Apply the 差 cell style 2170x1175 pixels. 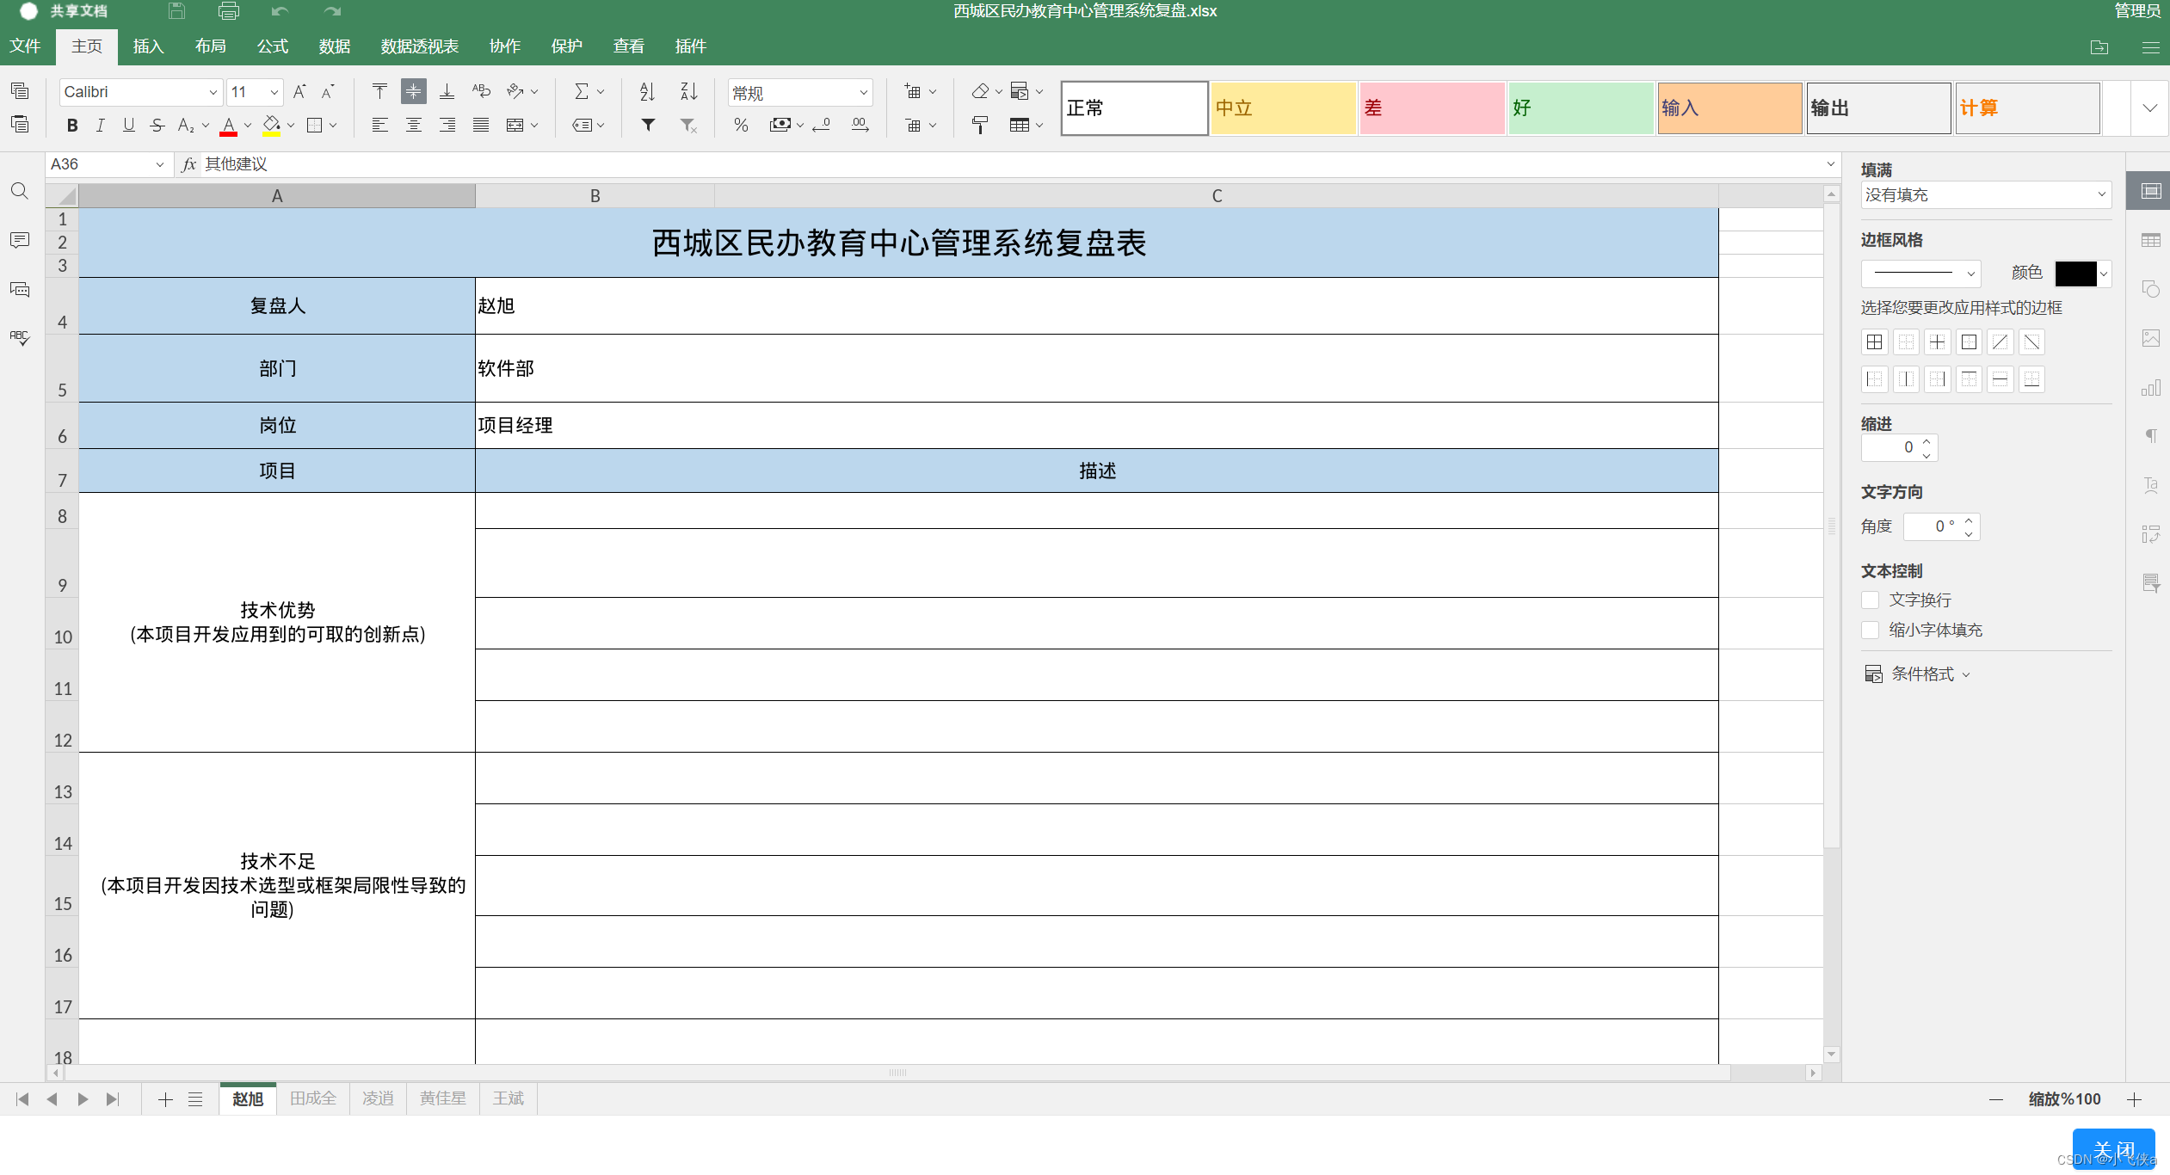tap(1433, 108)
